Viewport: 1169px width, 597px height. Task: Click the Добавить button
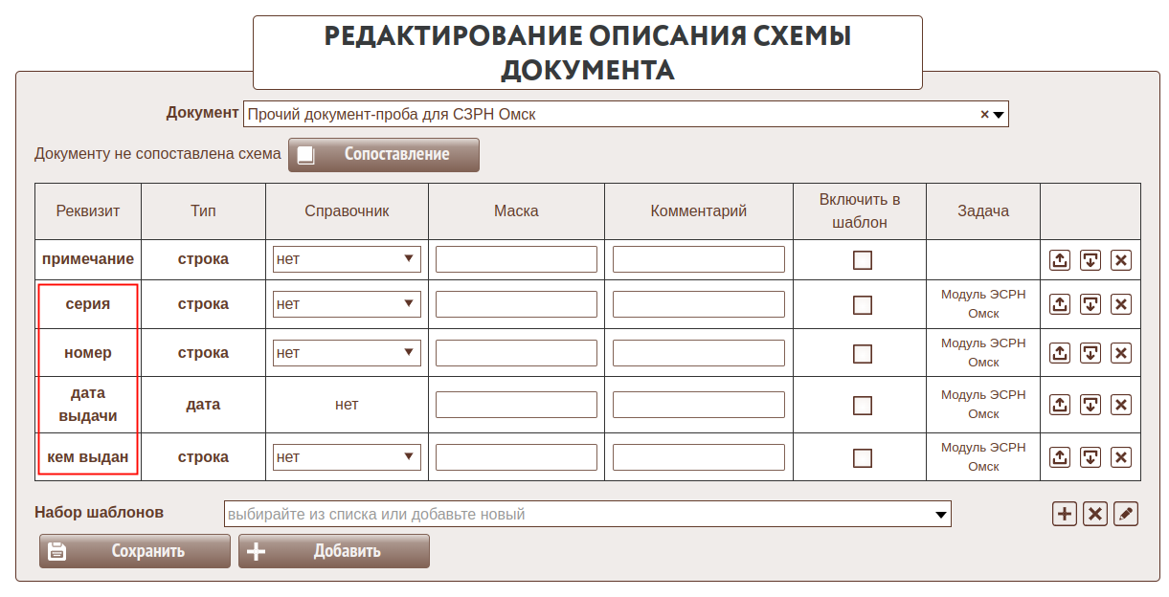click(x=333, y=551)
